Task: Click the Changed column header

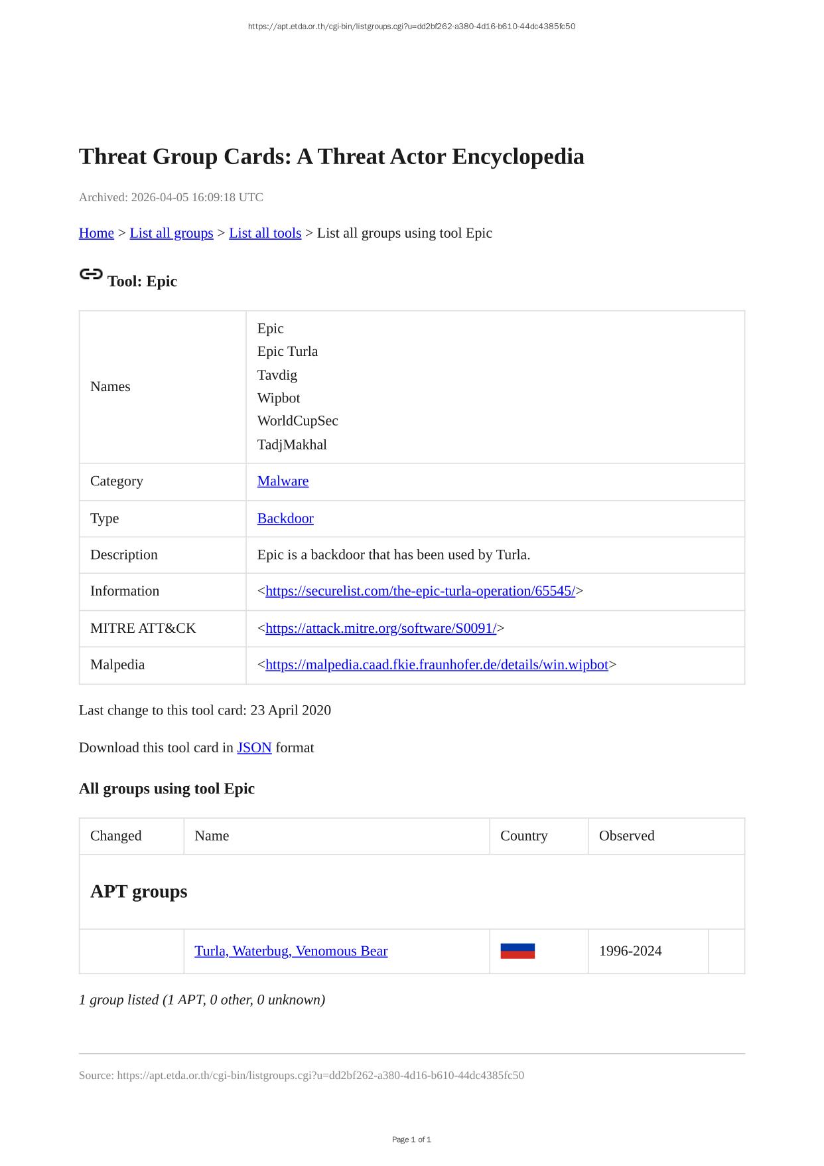Action: (116, 836)
